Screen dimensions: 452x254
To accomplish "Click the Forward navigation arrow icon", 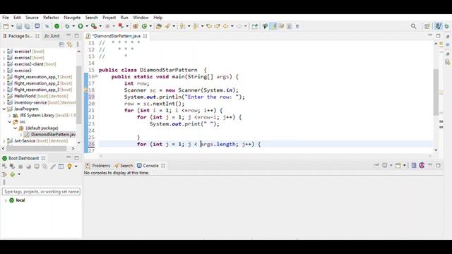I will click(239, 26).
